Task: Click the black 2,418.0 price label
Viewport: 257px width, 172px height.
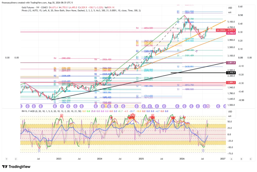Action: [x=231, y=73]
